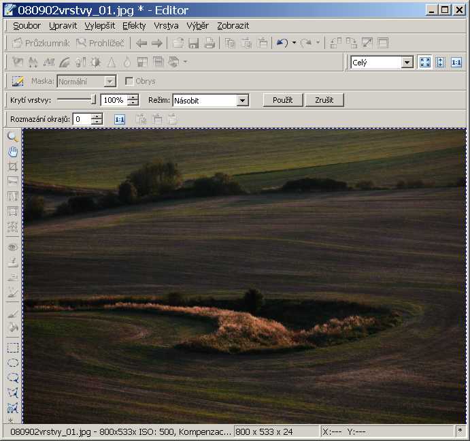Click the Undo arrow icon
470x441 pixels.
(x=282, y=44)
